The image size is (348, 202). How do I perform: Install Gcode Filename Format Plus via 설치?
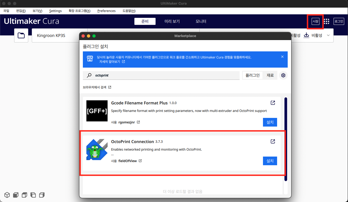coord(270,122)
